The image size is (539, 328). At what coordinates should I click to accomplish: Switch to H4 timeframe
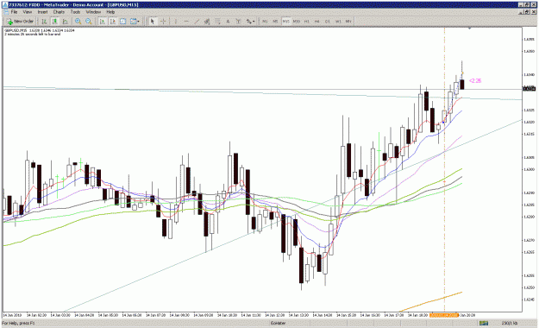[317, 22]
